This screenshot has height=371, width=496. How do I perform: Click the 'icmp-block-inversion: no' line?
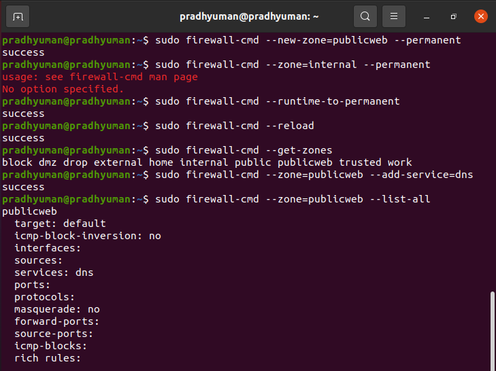click(88, 236)
